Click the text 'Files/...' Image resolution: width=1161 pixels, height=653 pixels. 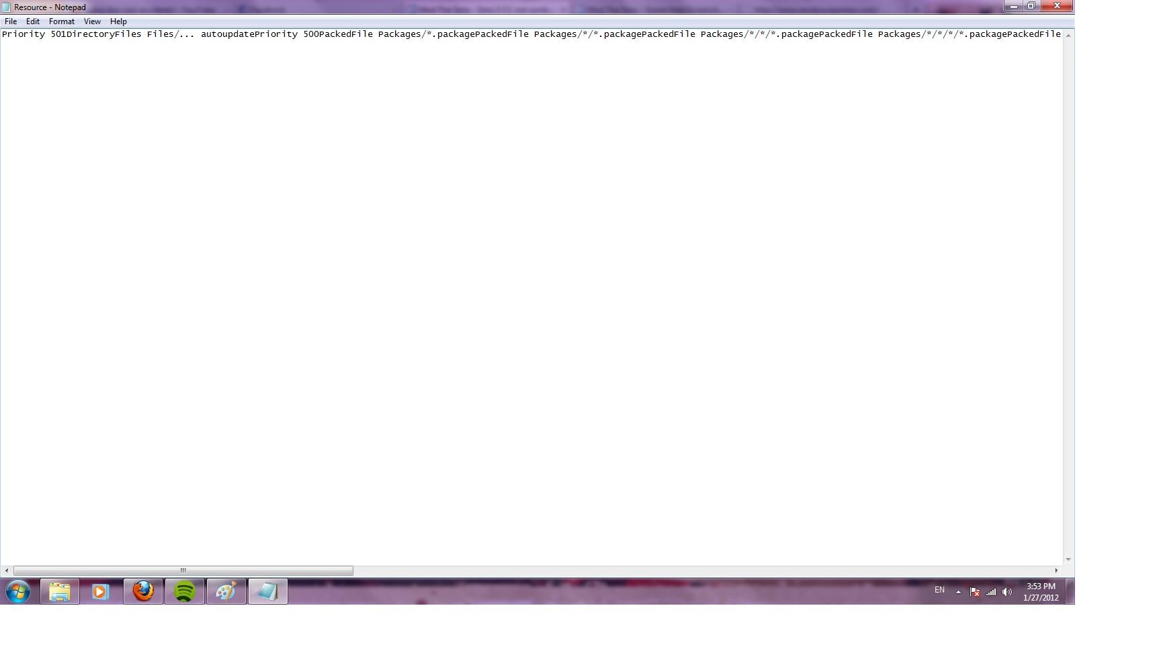171,34
